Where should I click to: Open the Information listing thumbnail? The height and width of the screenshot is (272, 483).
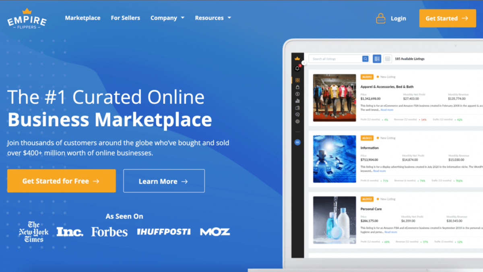tap(334, 159)
